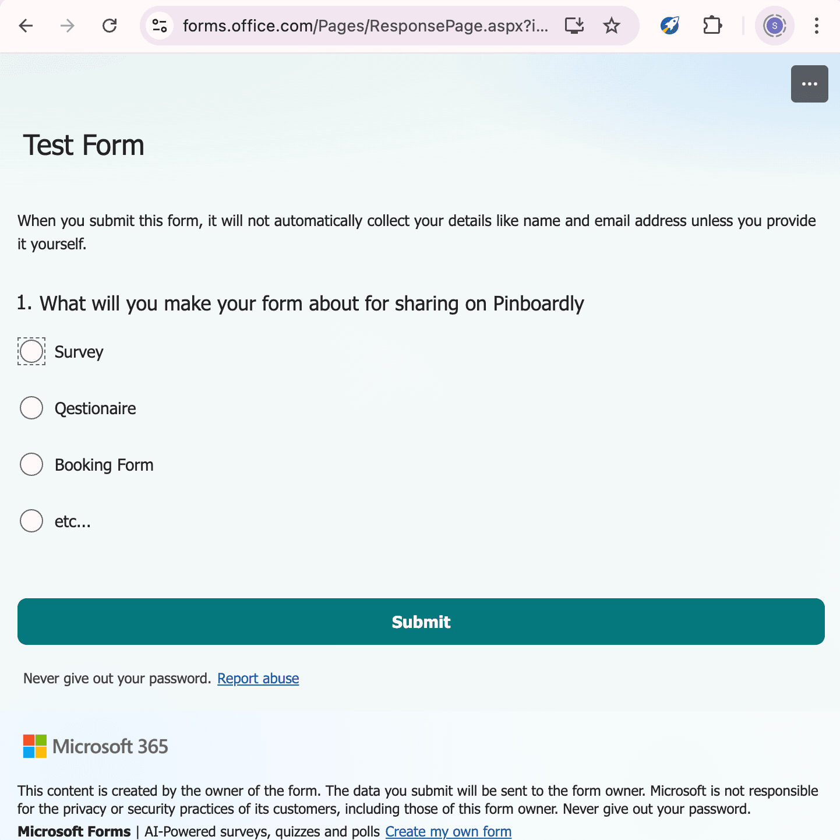Submit the Test Form
Image resolution: width=840 pixels, height=840 pixels.
pyautogui.click(x=421, y=622)
